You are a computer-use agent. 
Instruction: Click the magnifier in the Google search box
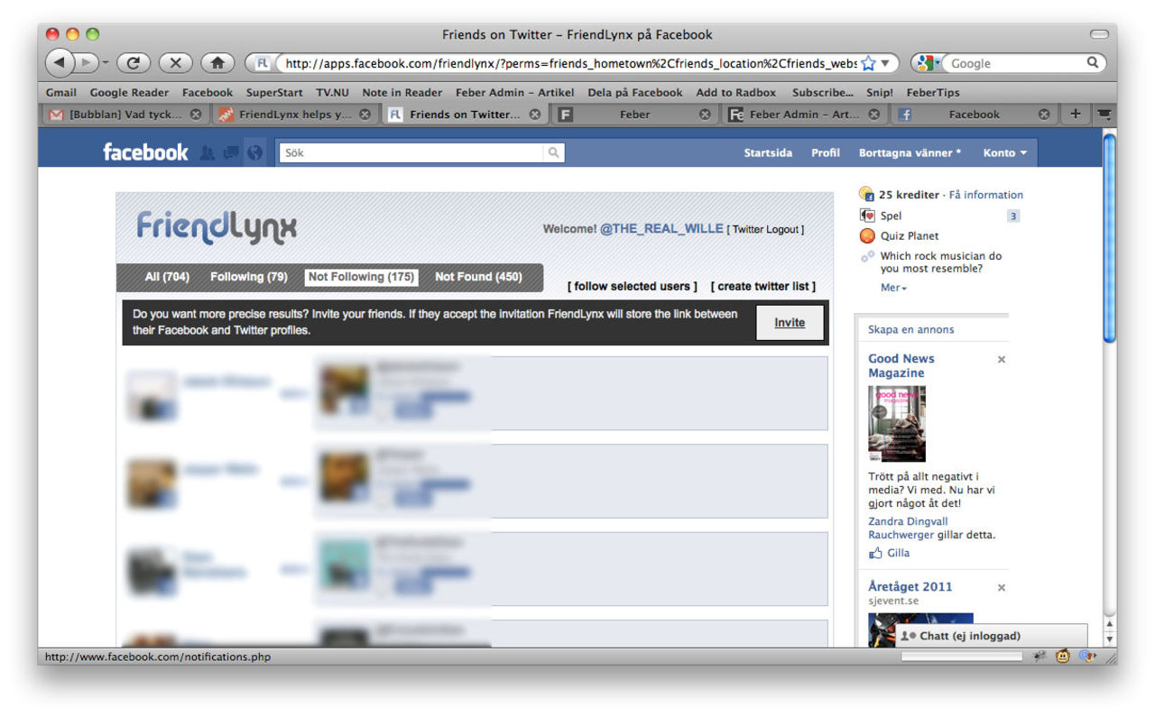1092,63
